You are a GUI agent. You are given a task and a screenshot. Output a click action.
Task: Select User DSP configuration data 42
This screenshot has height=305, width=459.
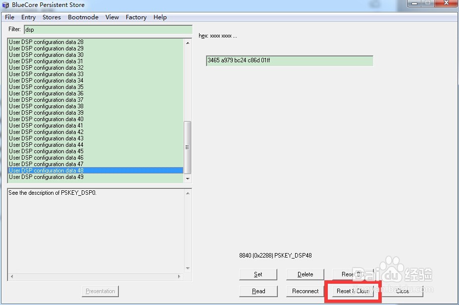(96, 132)
